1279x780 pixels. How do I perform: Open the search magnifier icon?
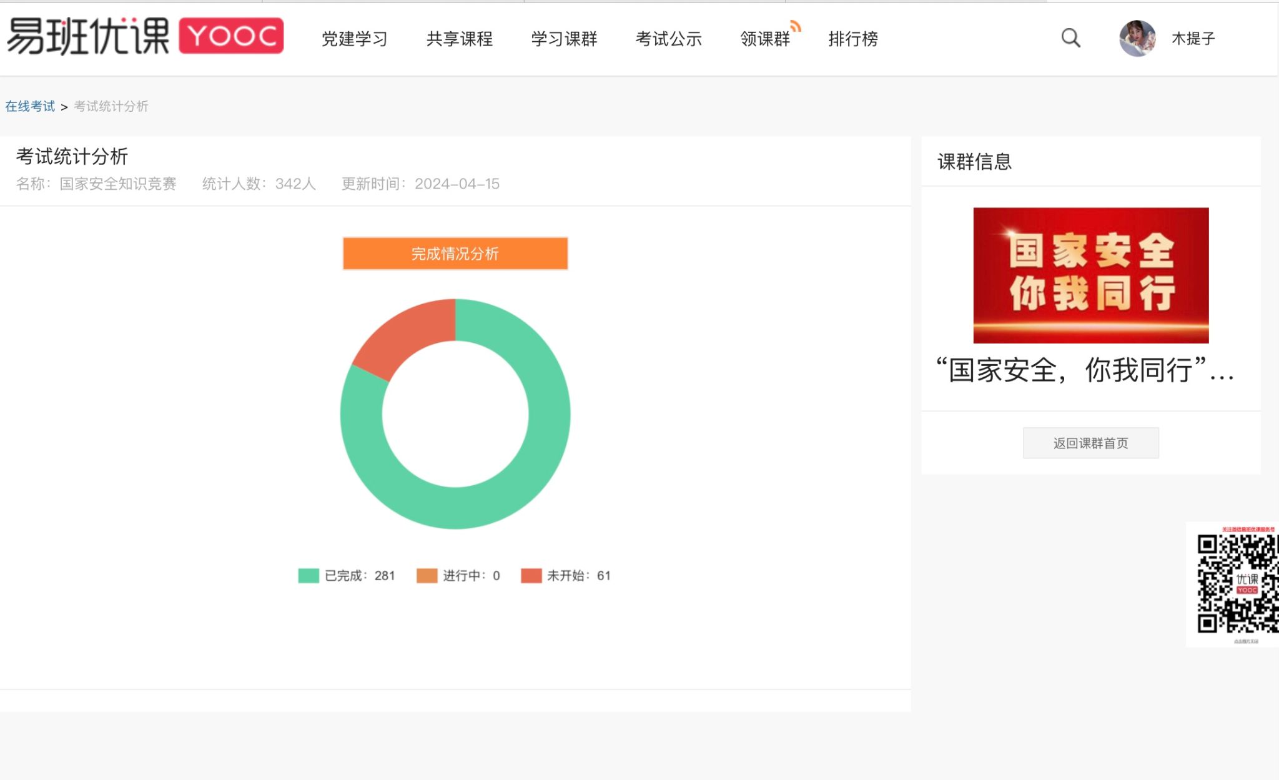click(1070, 38)
